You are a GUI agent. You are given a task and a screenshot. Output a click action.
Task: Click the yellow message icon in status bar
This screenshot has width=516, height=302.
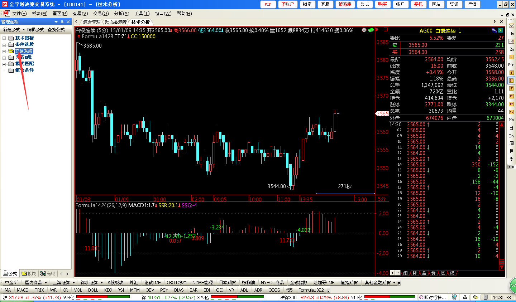pyautogui.click(x=475, y=297)
